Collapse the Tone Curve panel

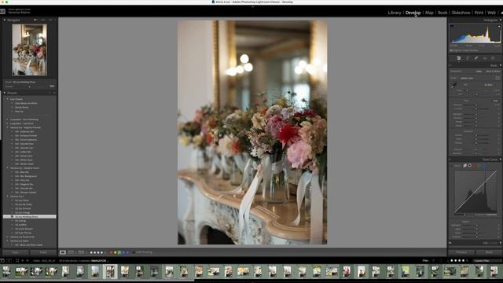500,160
